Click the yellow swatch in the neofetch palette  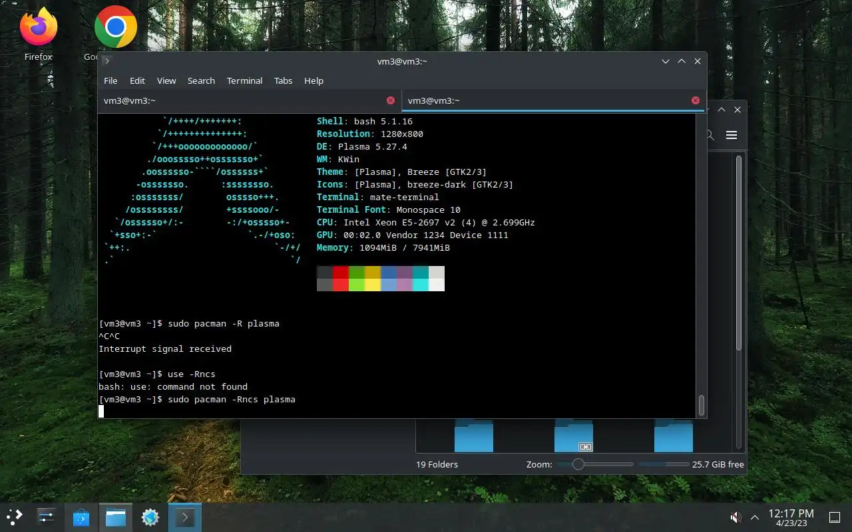pos(373,279)
